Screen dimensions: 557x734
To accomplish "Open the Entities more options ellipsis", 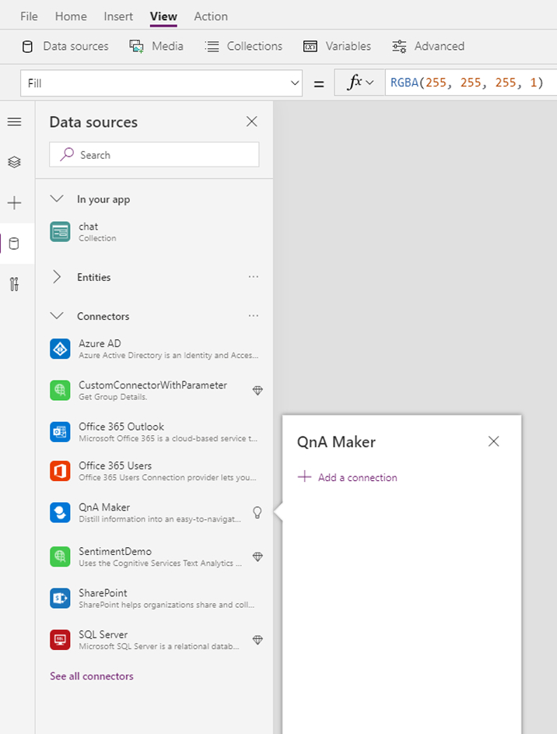I will (254, 276).
